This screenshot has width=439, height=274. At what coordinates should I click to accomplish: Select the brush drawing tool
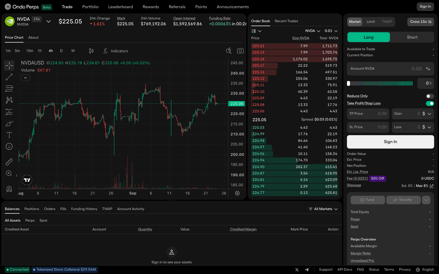[x=9, y=123]
